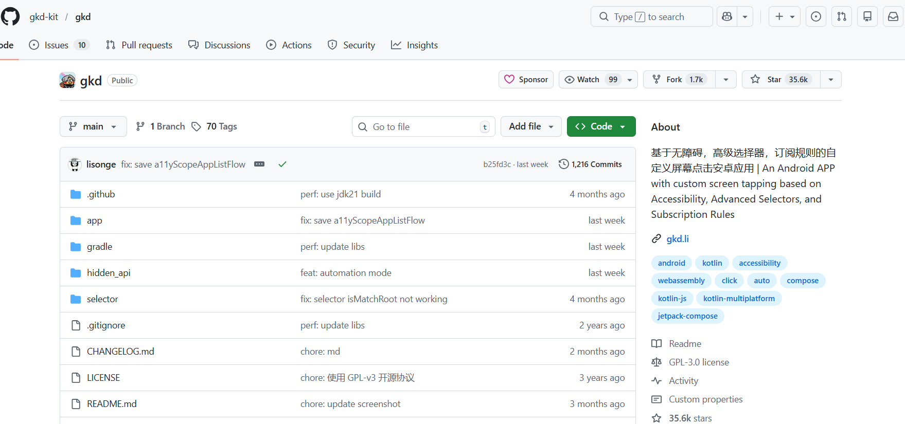Open the Add file dropdown
The width and height of the screenshot is (905, 424).
tap(531, 126)
